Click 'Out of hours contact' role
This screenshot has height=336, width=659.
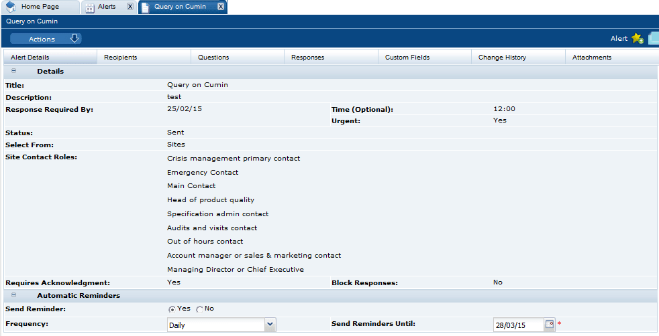pyautogui.click(x=205, y=242)
